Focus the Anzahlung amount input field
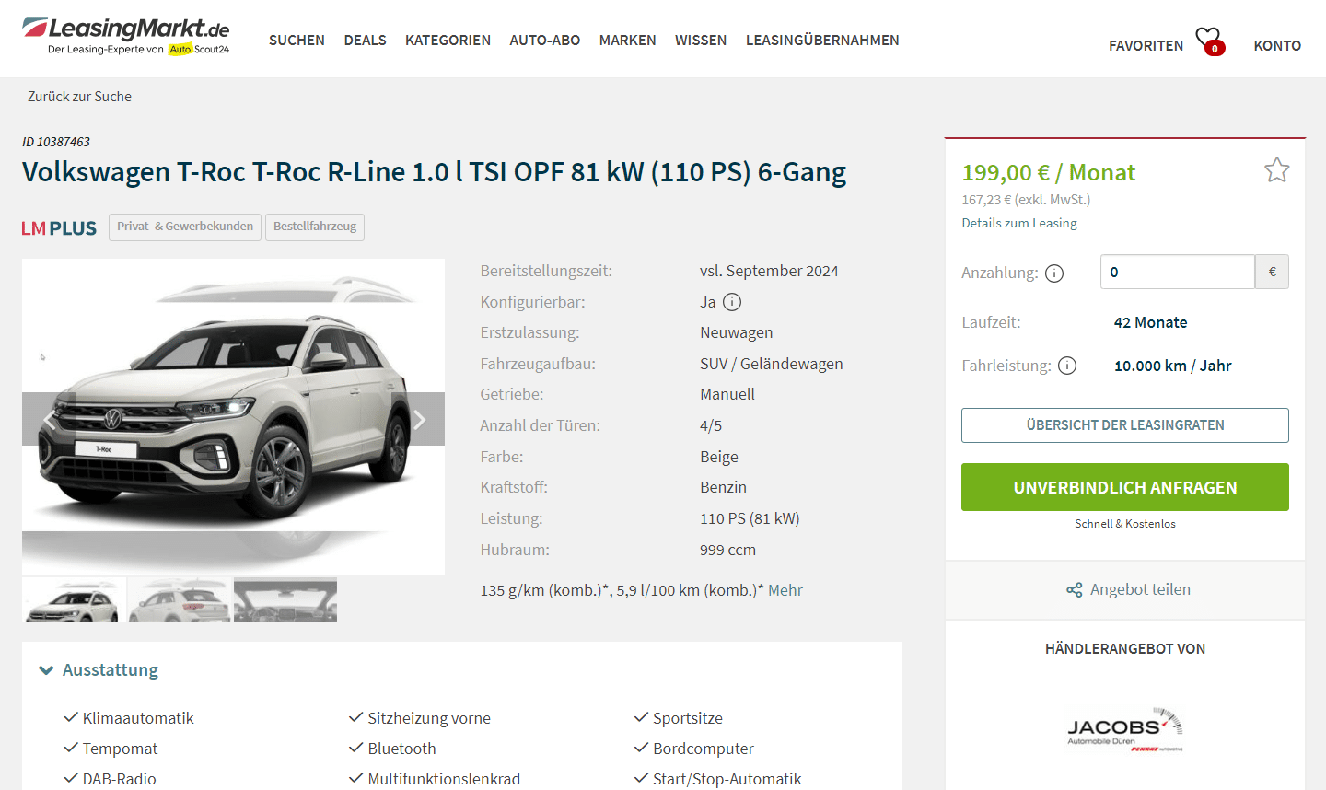Viewport: 1326px width, 790px height. (x=1178, y=272)
